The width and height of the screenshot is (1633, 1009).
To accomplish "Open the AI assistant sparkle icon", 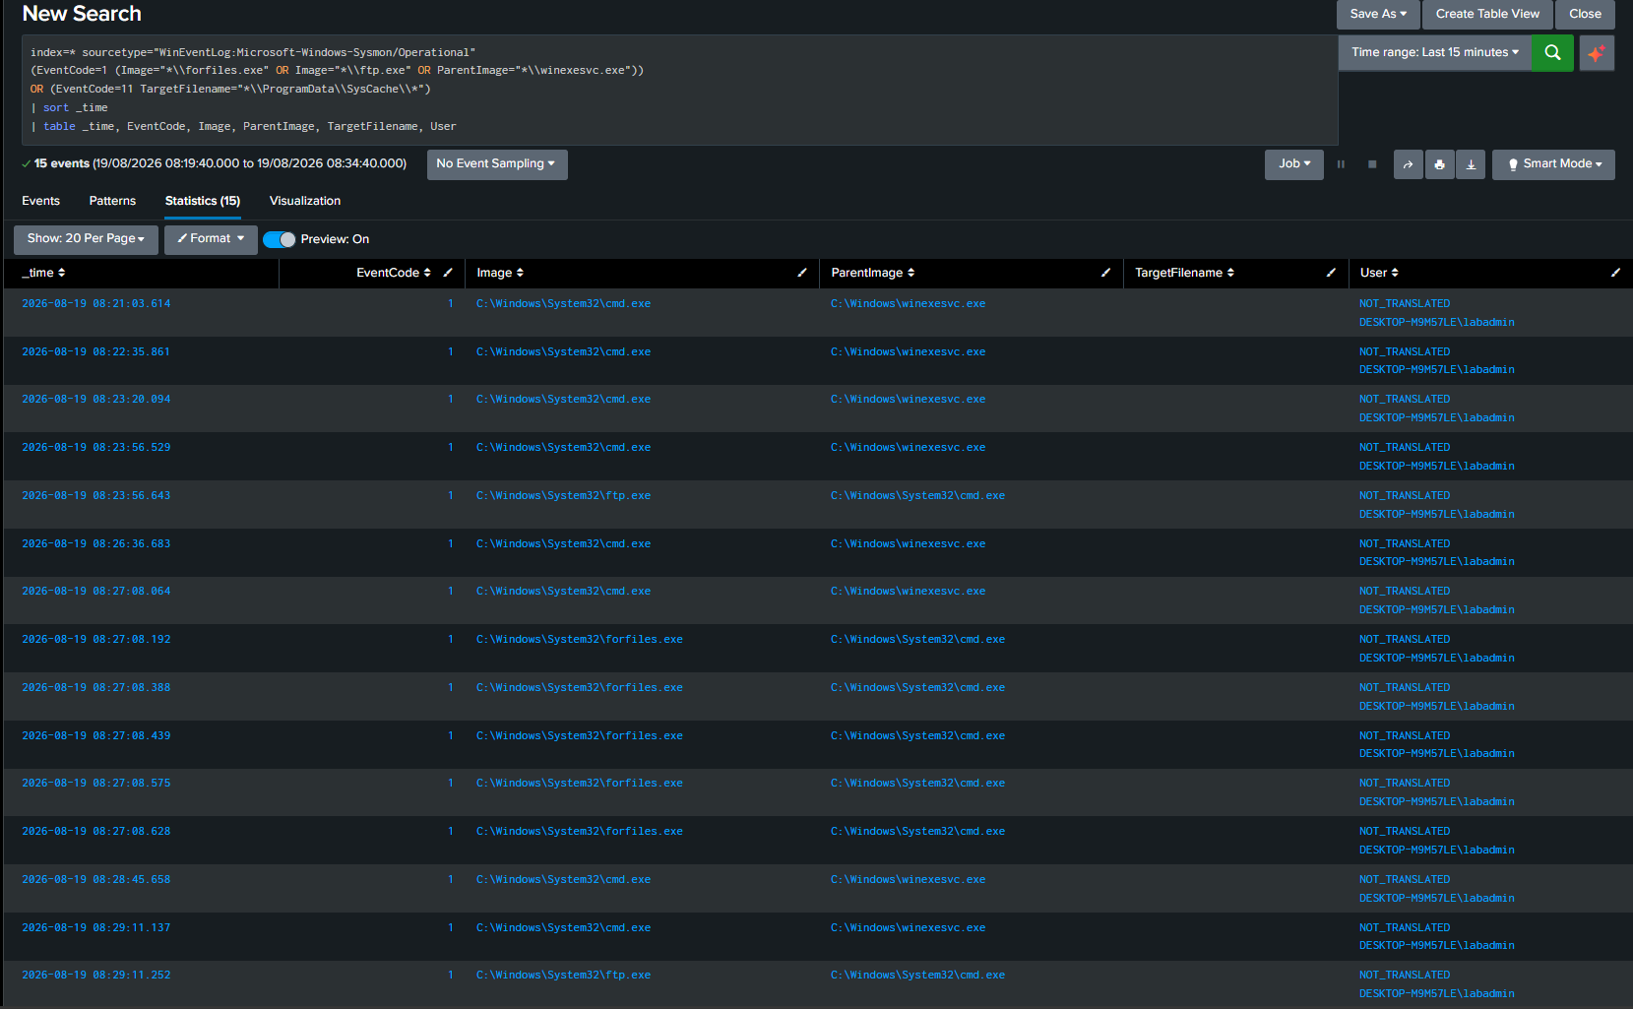I will tap(1597, 52).
